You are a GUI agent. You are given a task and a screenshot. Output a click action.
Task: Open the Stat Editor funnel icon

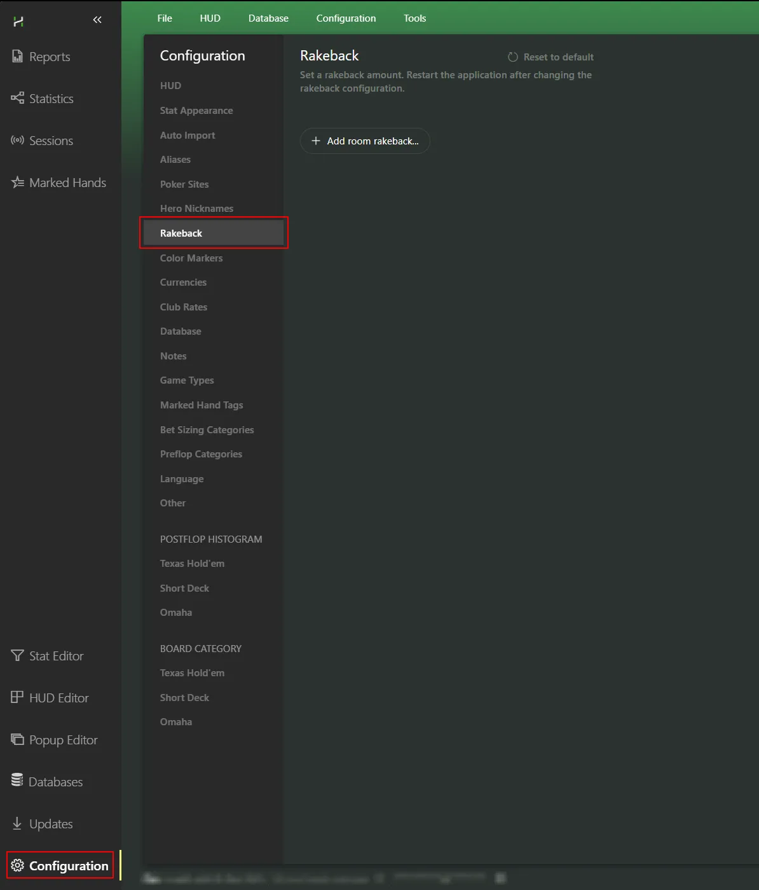click(x=17, y=656)
